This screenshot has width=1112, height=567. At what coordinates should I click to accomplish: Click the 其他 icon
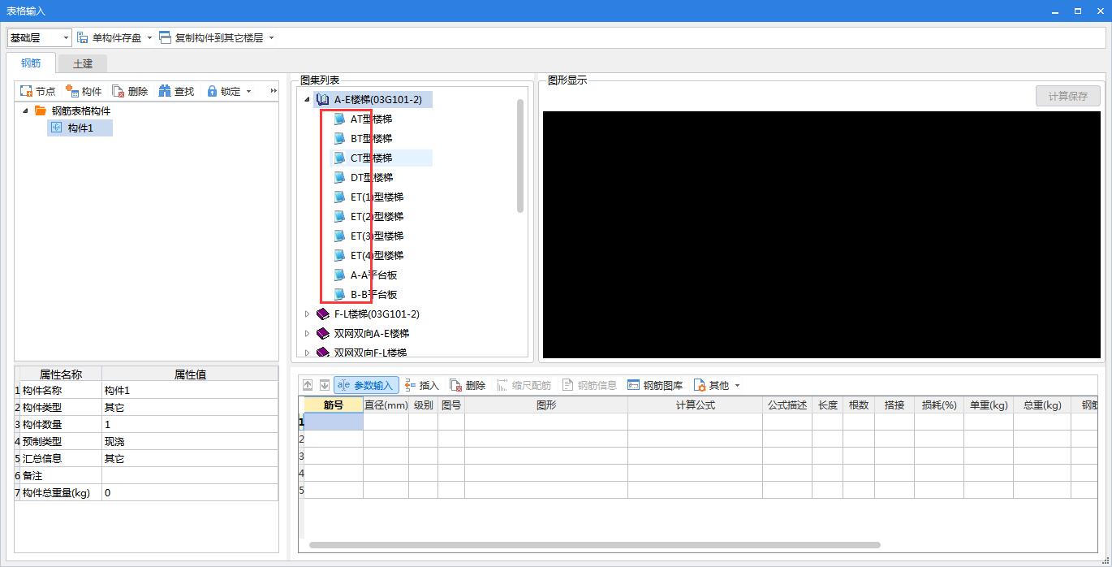[x=700, y=385]
